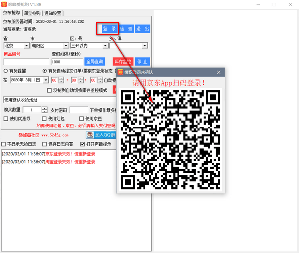
Task: Switch to the 淘宝抢购 tab
Action: coord(33,13)
